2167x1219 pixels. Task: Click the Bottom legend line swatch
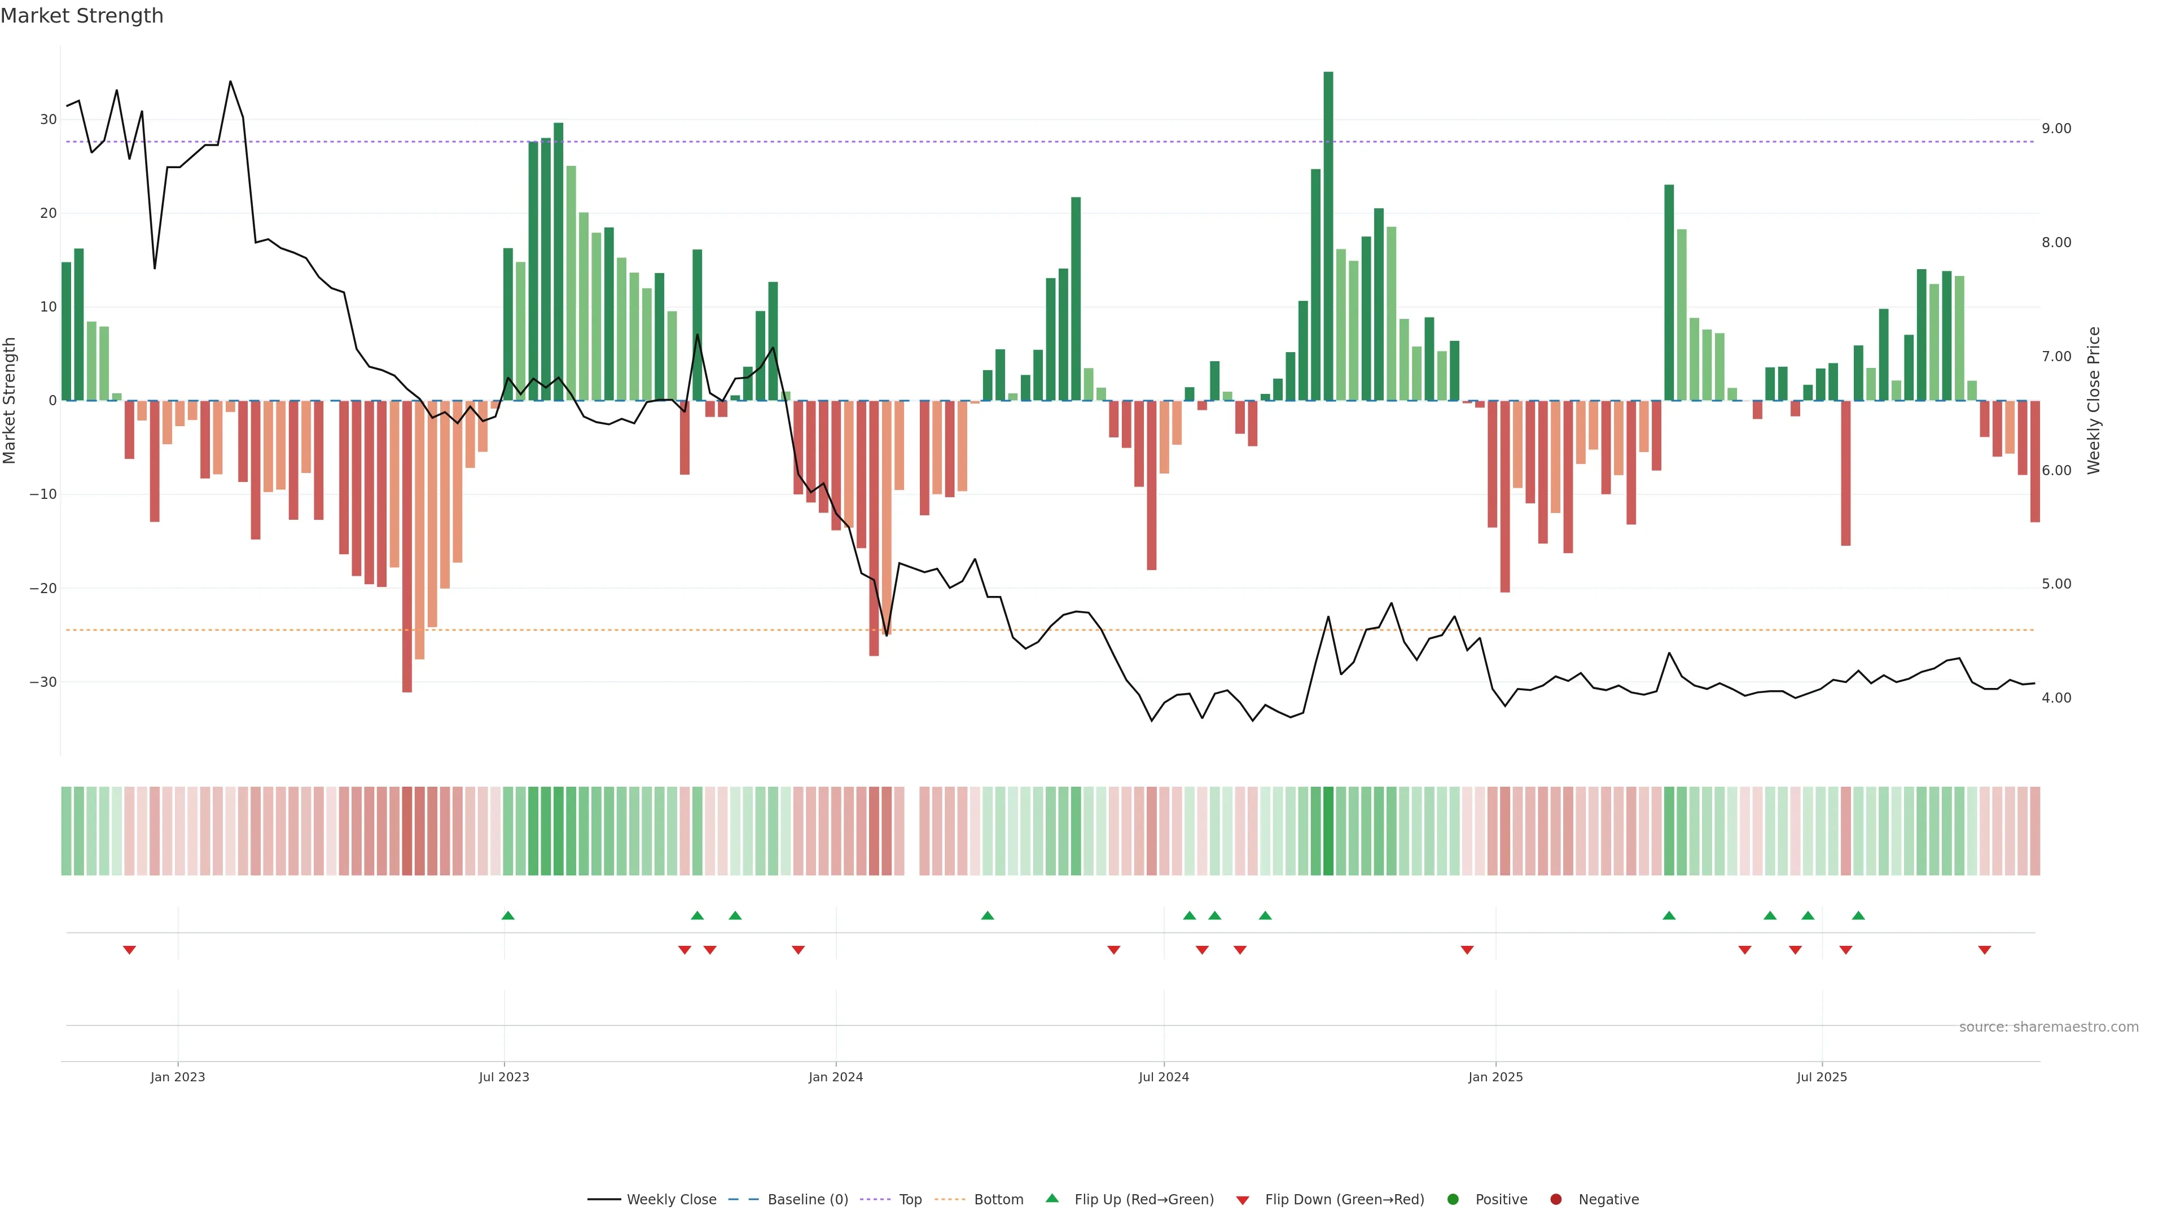(950, 1200)
